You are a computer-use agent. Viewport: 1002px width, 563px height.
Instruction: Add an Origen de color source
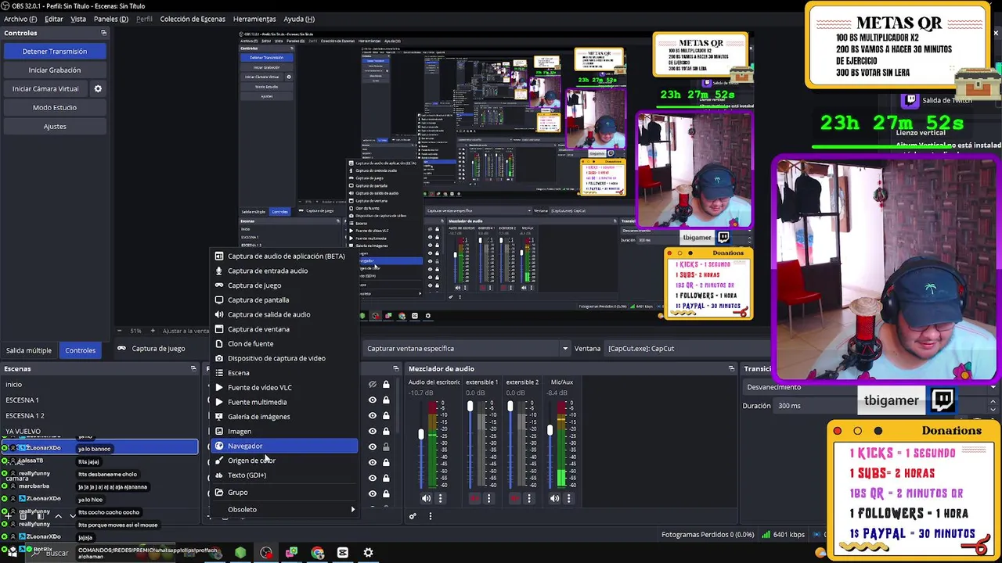tap(284, 461)
